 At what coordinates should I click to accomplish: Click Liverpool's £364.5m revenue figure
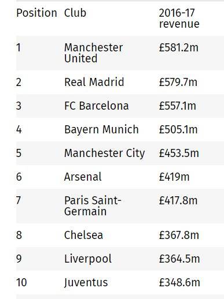pyautogui.click(x=179, y=259)
